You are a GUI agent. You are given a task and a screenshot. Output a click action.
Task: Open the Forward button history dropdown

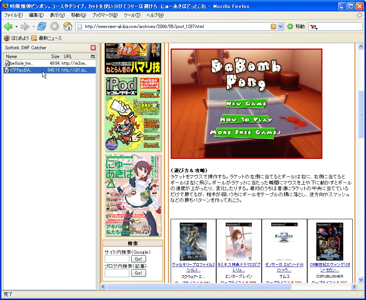33,27
